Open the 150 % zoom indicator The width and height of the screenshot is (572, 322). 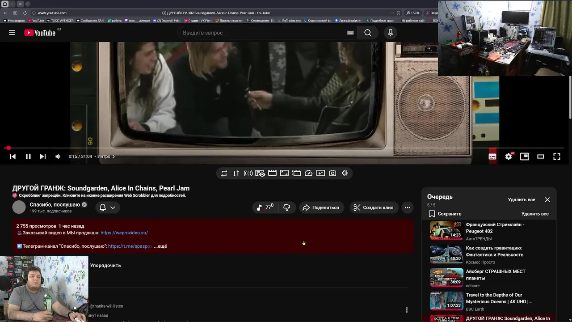[413, 13]
